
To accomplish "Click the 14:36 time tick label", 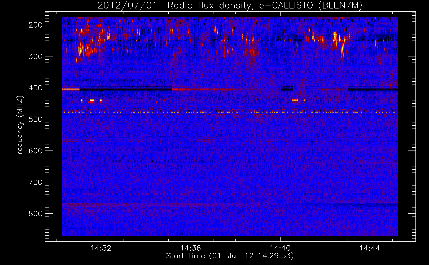I will [191, 248].
